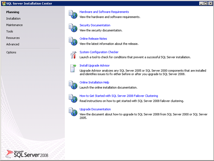View the Online Release Notes link
The height and width of the screenshot is (161, 214).
pyautogui.click(x=93, y=39)
